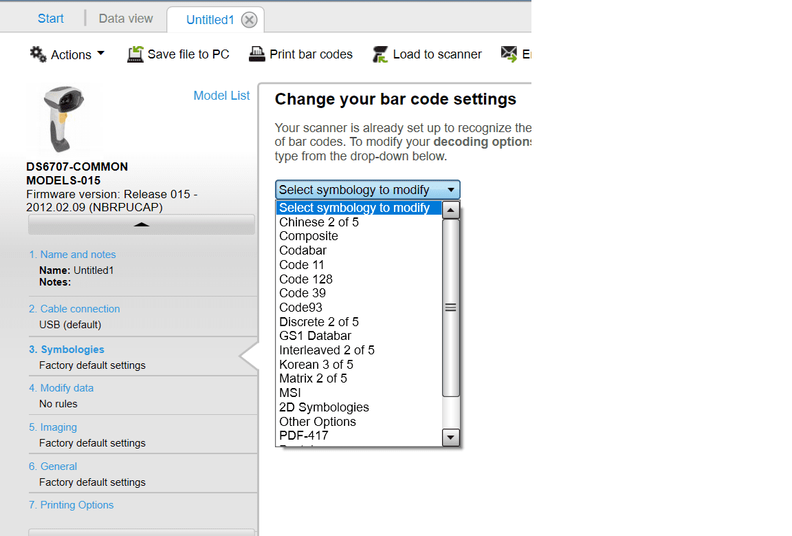This screenshot has height=536, width=792.
Task: Switch to the Data view tab
Action: [126, 19]
